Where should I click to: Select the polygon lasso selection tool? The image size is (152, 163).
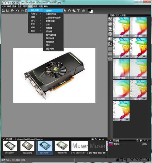(x=69, y=11)
